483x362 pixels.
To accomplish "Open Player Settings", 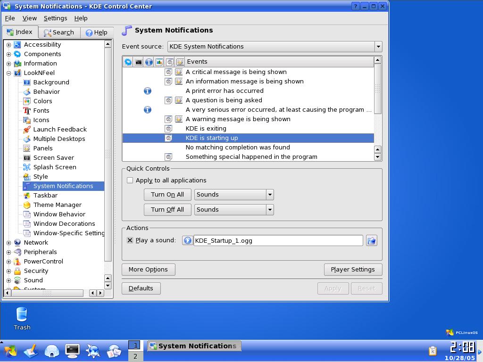I will pyautogui.click(x=353, y=269).
